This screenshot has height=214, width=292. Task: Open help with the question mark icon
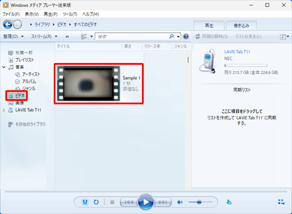[x=186, y=36]
